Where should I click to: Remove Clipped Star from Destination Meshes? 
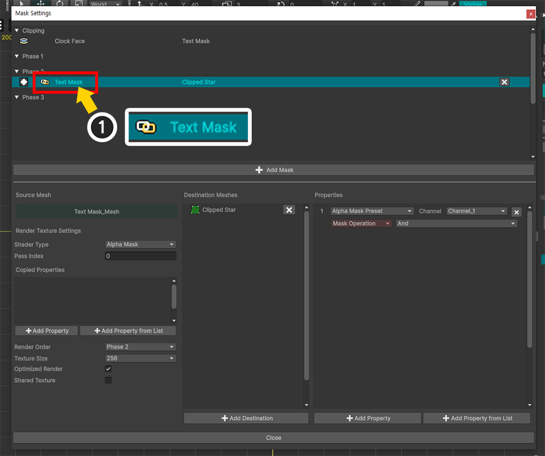point(289,210)
